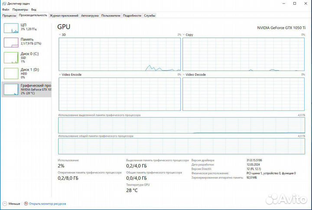The width and height of the screenshot is (312, 210).
Task: Open the Video Encode engine dropdown
Action: tap(60, 74)
